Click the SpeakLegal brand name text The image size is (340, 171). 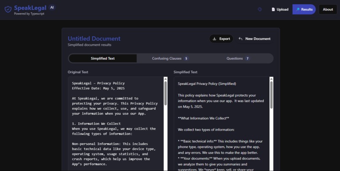coord(30,8)
